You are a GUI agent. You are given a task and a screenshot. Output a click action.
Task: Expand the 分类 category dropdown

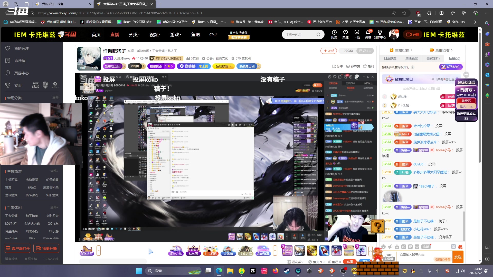tap(134, 35)
